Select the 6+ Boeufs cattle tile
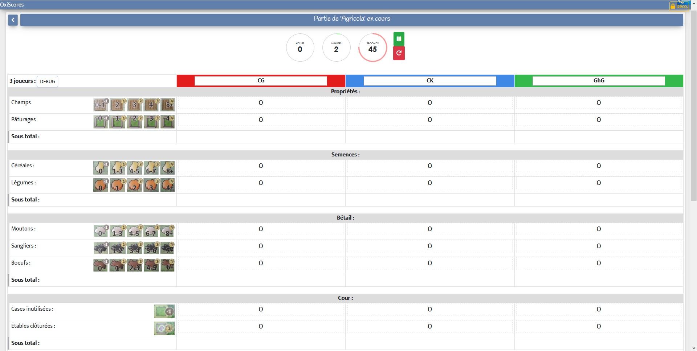The height and width of the screenshot is (351, 697). [x=168, y=265]
